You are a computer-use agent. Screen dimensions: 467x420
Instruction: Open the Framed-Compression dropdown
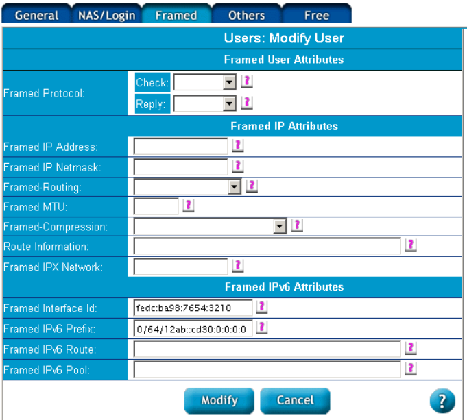[x=210, y=226]
